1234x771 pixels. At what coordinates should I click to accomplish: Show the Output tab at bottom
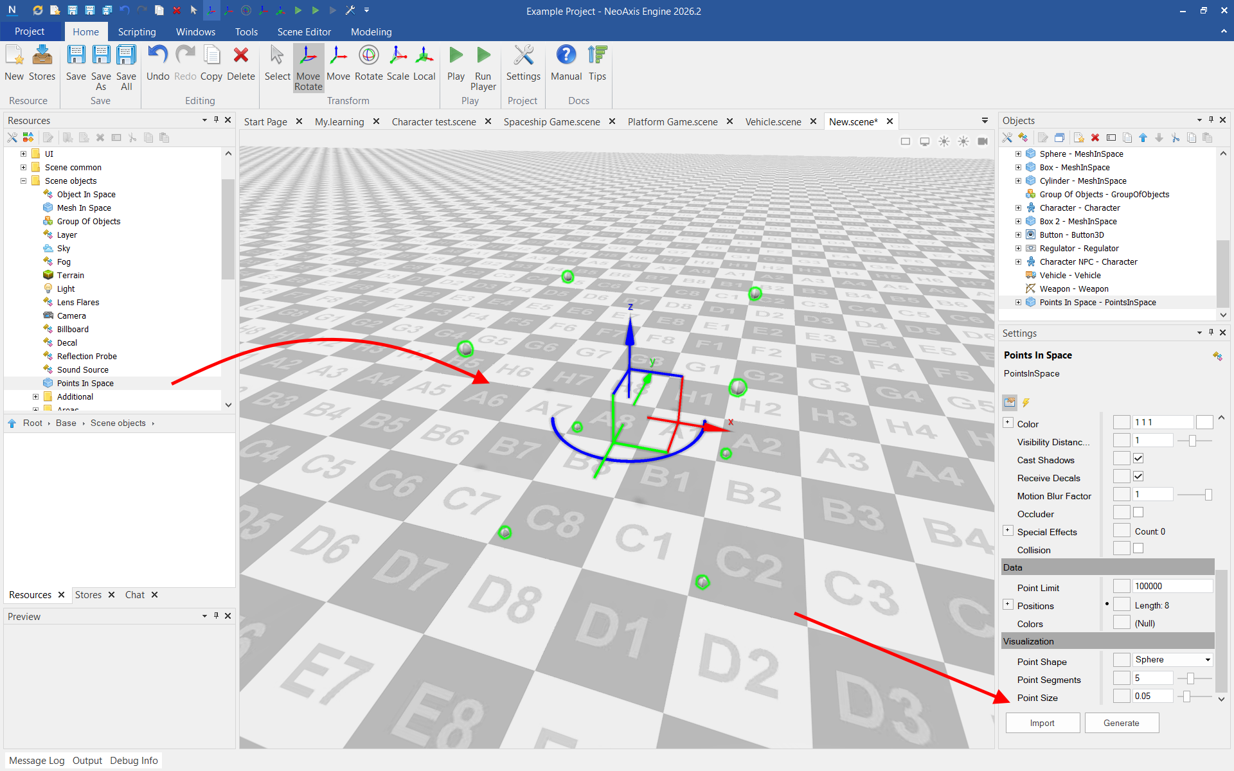click(87, 761)
